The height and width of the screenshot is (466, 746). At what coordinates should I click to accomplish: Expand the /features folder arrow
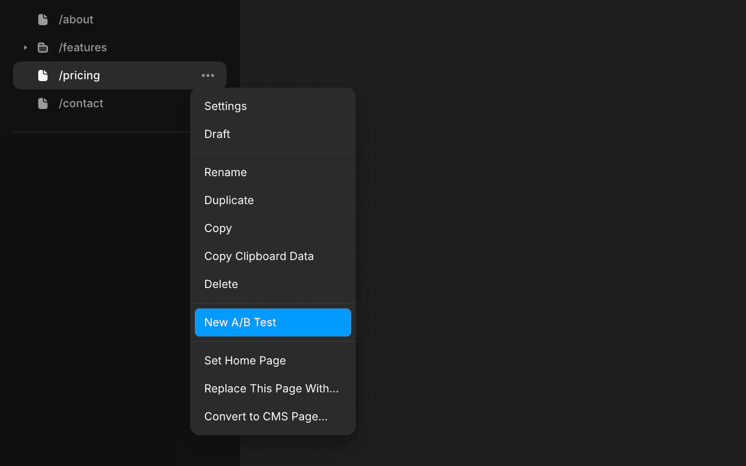[x=26, y=48]
